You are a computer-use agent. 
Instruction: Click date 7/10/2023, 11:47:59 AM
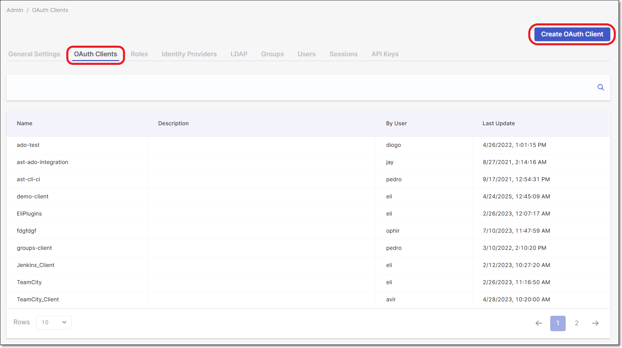[x=516, y=231]
